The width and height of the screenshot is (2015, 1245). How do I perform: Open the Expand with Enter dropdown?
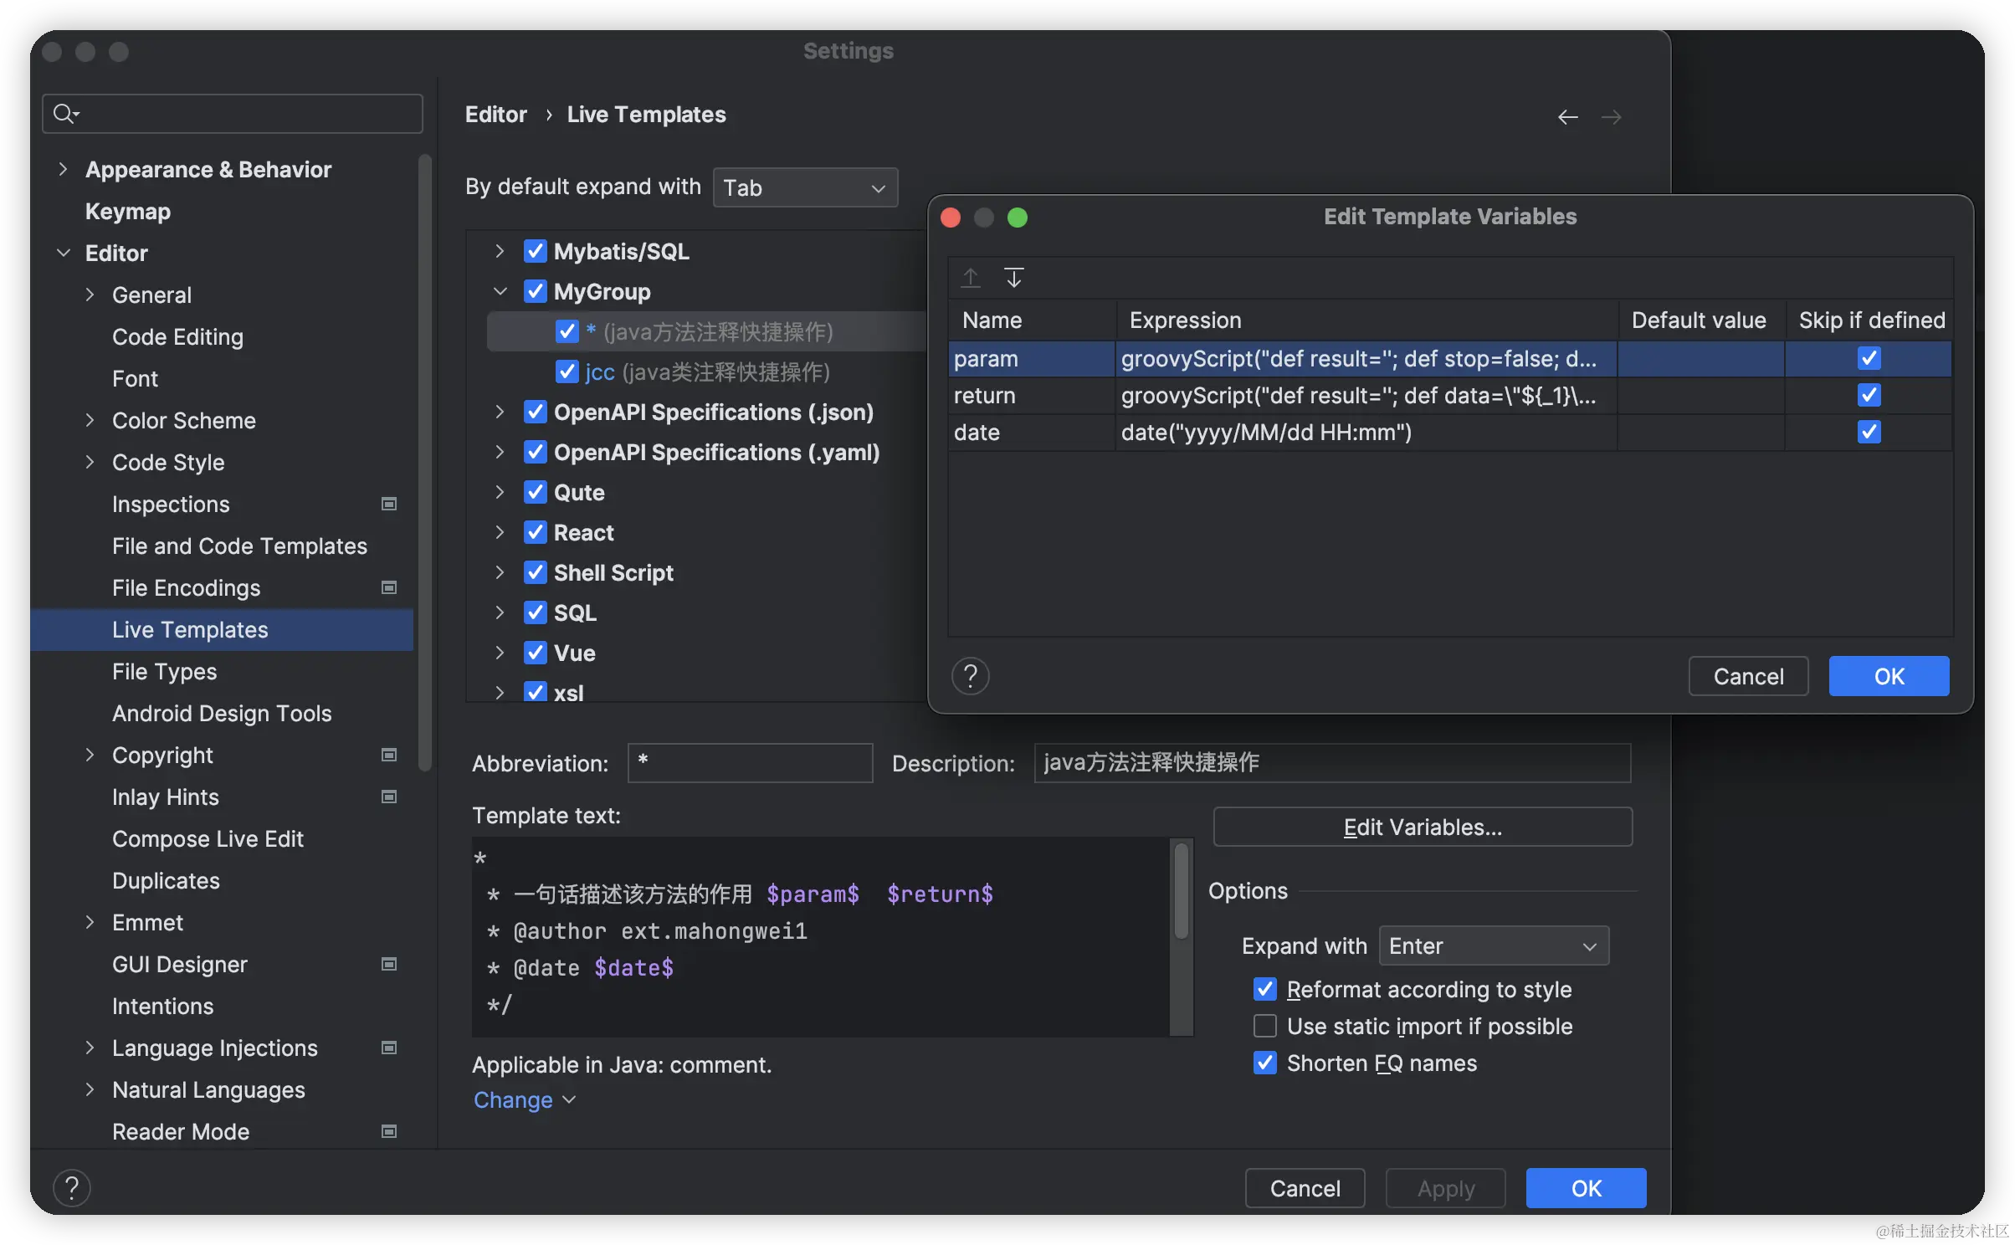coord(1493,945)
